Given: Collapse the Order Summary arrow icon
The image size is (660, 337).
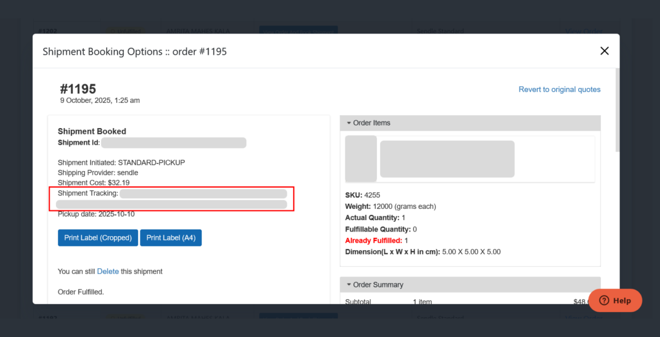Looking at the screenshot, I should pos(349,285).
